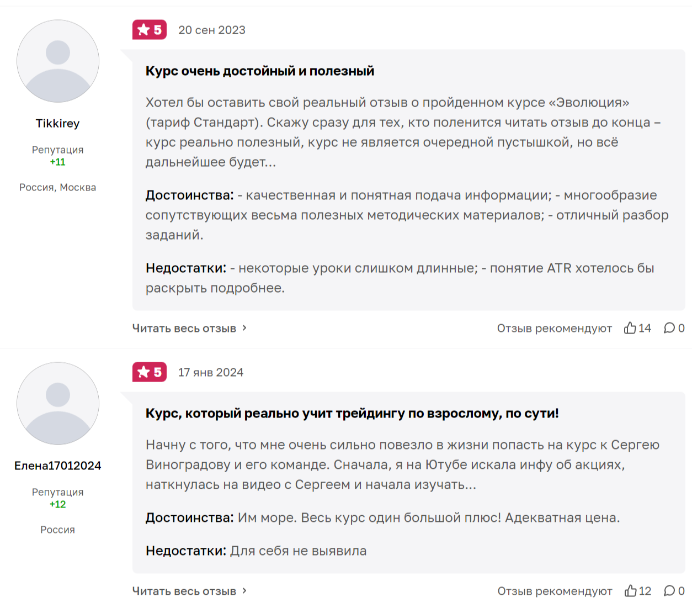692x608 pixels.
Task: Click the chevron arrow after first 'Читать весь отзыв'
Action: pyautogui.click(x=244, y=328)
